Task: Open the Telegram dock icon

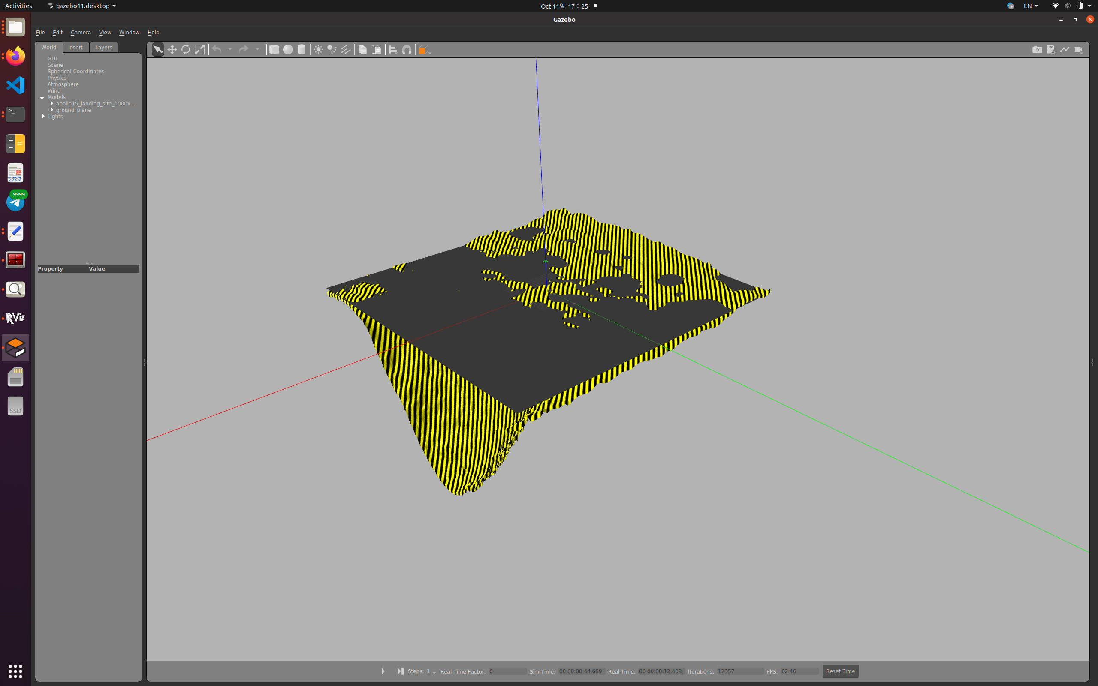Action: pos(15,202)
